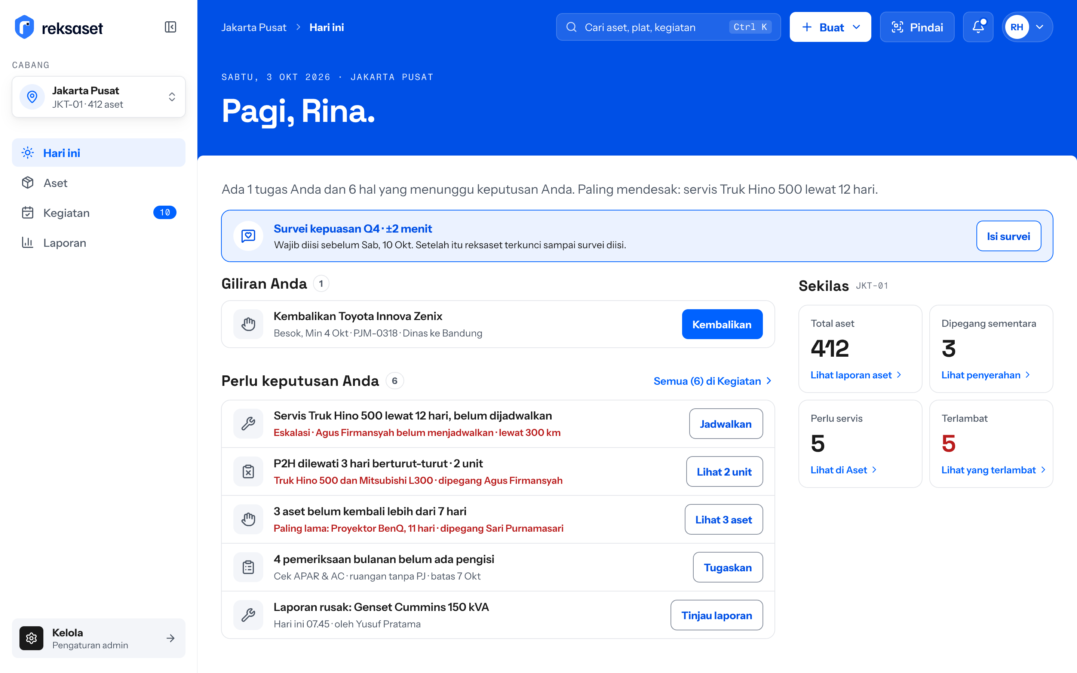Click Isi survei button

(x=1009, y=236)
